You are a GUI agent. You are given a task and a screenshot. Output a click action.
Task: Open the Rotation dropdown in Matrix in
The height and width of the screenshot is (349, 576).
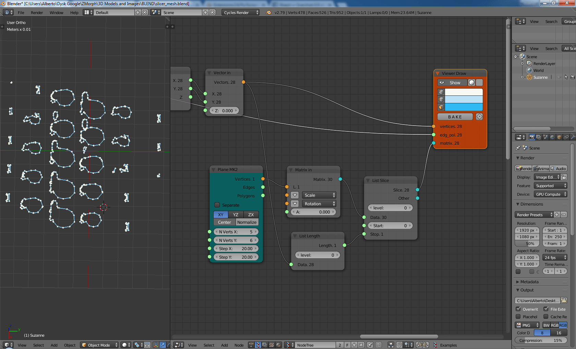tap(319, 204)
